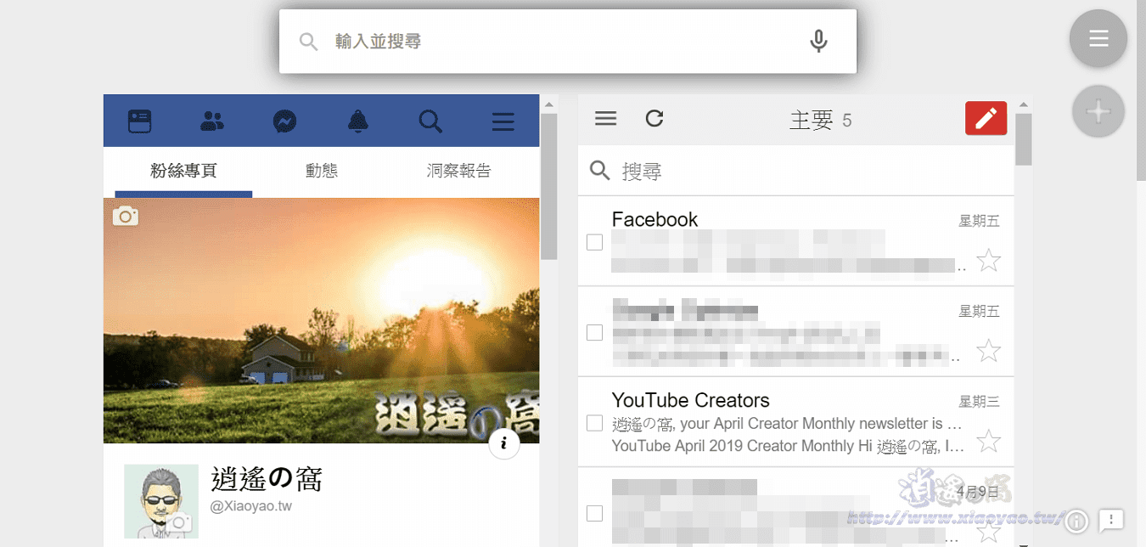Click the 逍遙の窩 page name
The height and width of the screenshot is (547, 1146).
[267, 480]
